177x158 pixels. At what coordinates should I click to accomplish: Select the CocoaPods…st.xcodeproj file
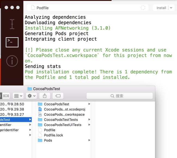(x=64, y=109)
